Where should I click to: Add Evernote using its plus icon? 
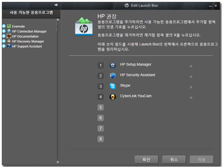coord(4,26)
